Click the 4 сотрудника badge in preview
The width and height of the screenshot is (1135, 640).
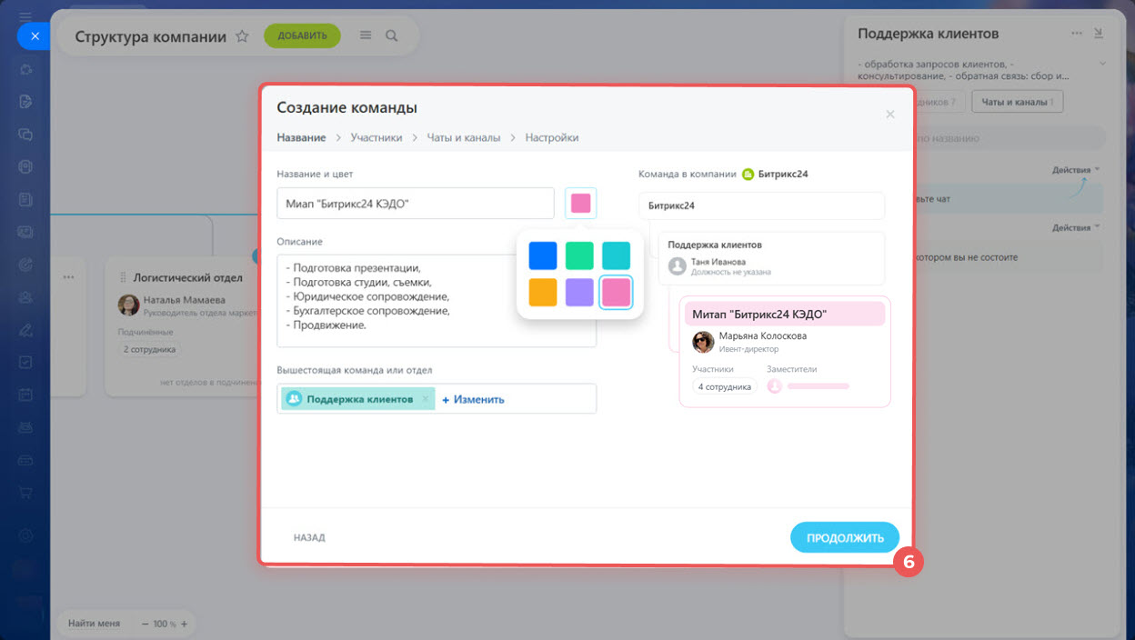click(725, 386)
